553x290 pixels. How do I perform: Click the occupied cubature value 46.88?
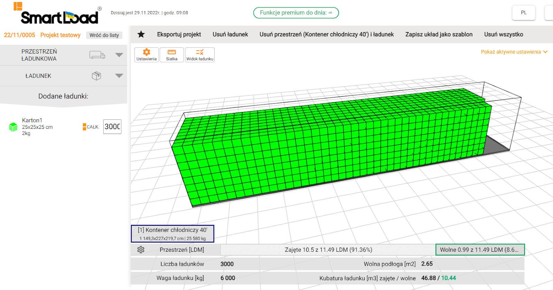pyautogui.click(x=429, y=278)
